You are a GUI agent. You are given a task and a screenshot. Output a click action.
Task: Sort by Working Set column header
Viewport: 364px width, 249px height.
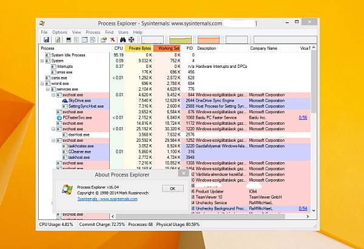pyautogui.click(x=167, y=48)
